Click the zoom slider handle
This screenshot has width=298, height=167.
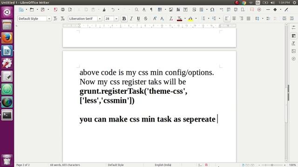click(x=272, y=165)
